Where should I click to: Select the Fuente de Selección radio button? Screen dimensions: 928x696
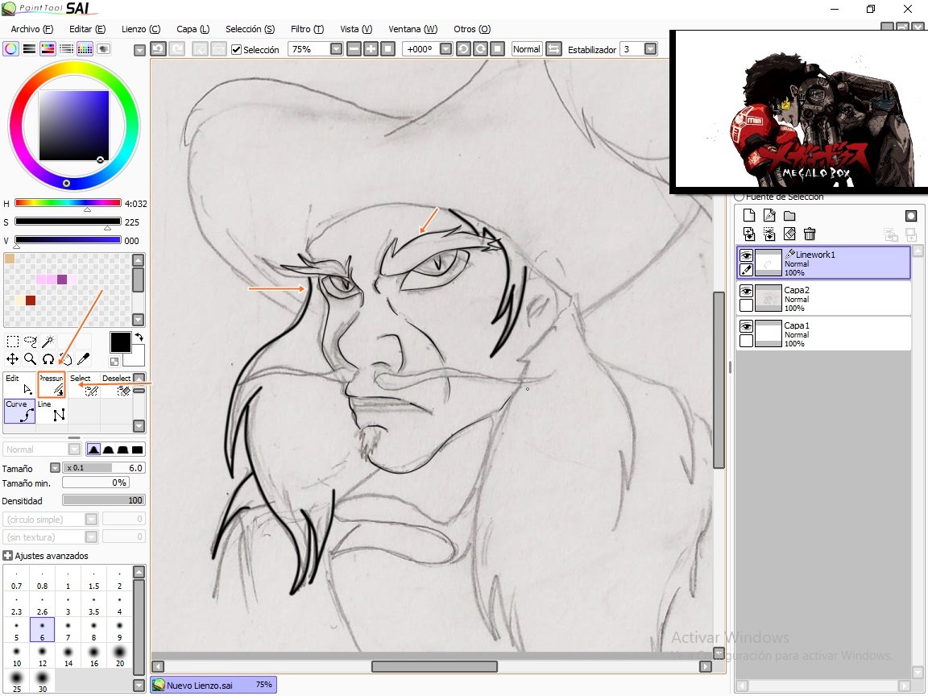(739, 196)
